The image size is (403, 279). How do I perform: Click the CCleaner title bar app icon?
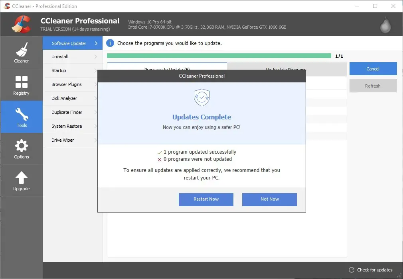[x=7, y=6]
